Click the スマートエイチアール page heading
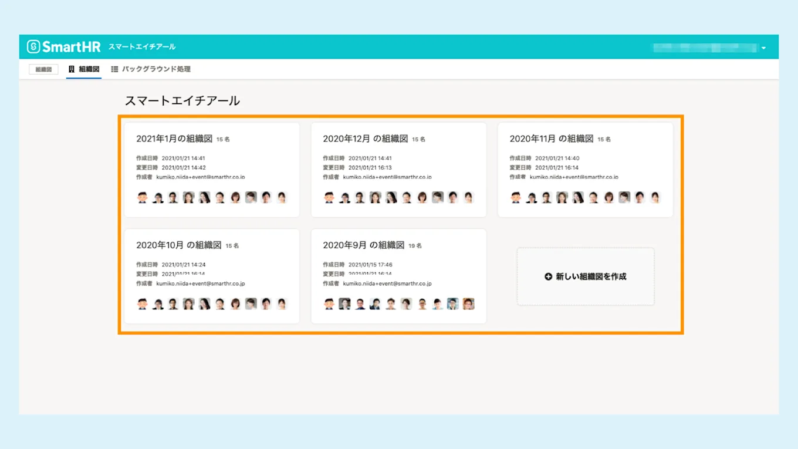Screen dimensions: 798x449 (x=182, y=100)
